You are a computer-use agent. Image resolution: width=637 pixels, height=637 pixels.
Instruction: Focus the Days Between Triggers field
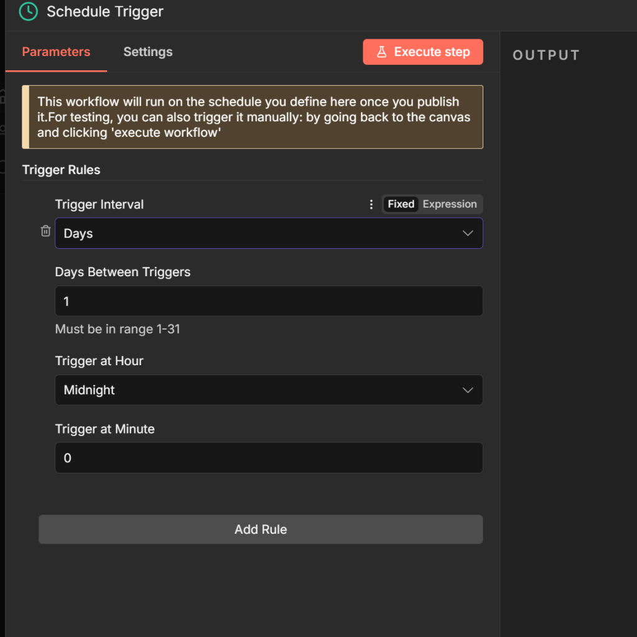[x=269, y=301]
